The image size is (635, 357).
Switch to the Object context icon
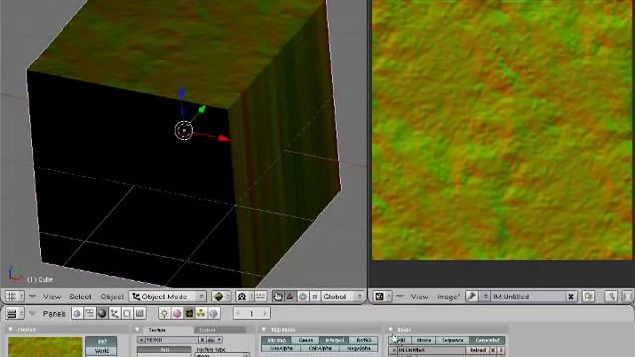[115, 313]
